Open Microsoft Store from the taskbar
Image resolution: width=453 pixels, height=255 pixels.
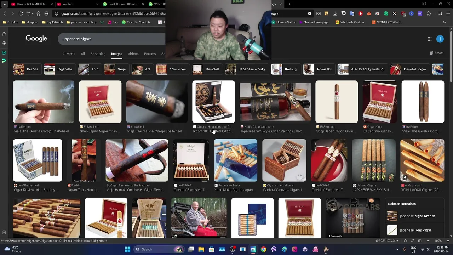[211, 249]
